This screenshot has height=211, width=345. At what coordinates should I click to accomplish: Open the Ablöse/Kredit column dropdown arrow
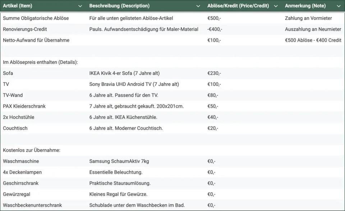coord(276,6)
